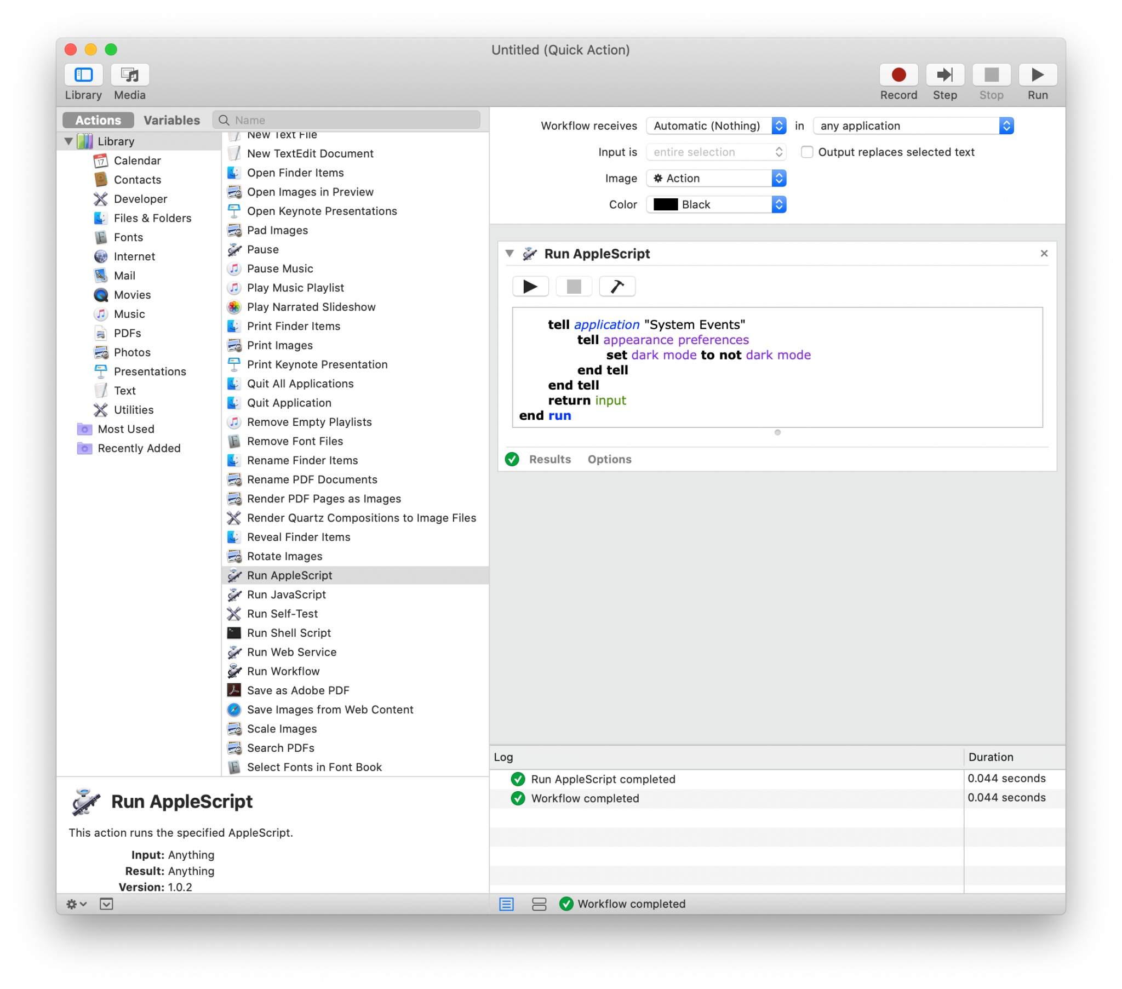The width and height of the screenshot is (1122, 989).
Task: Select the Rotate Images action
Action: [355, 556]
